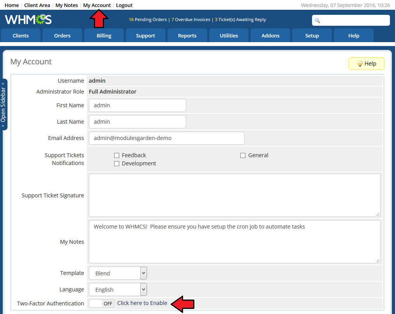This screenshot has width=395, height=314.
Task: Click the 'My Account' page heading
Action: 31,62
